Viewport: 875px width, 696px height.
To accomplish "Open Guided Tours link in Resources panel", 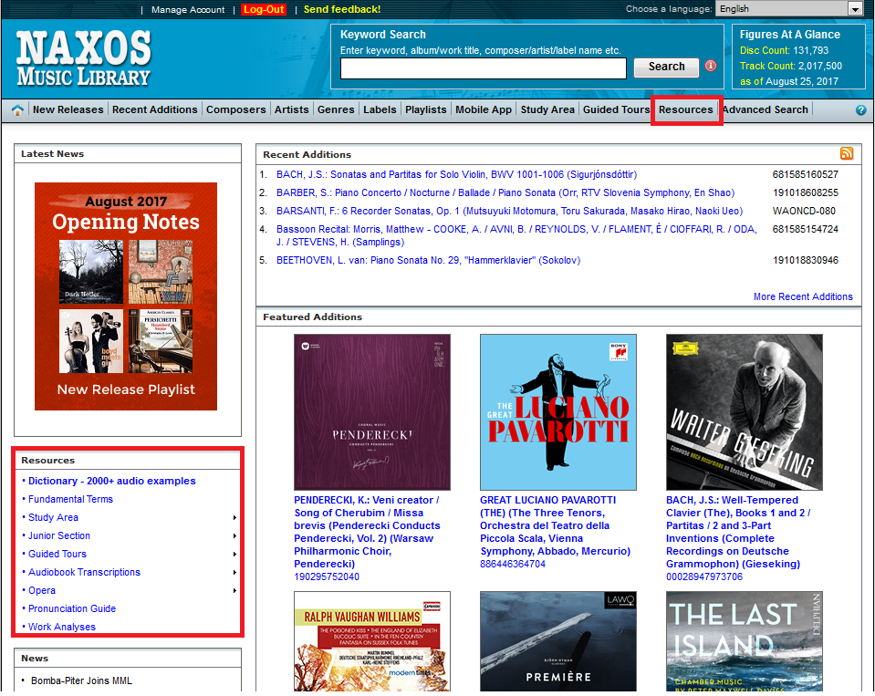I will pos(57,555).
